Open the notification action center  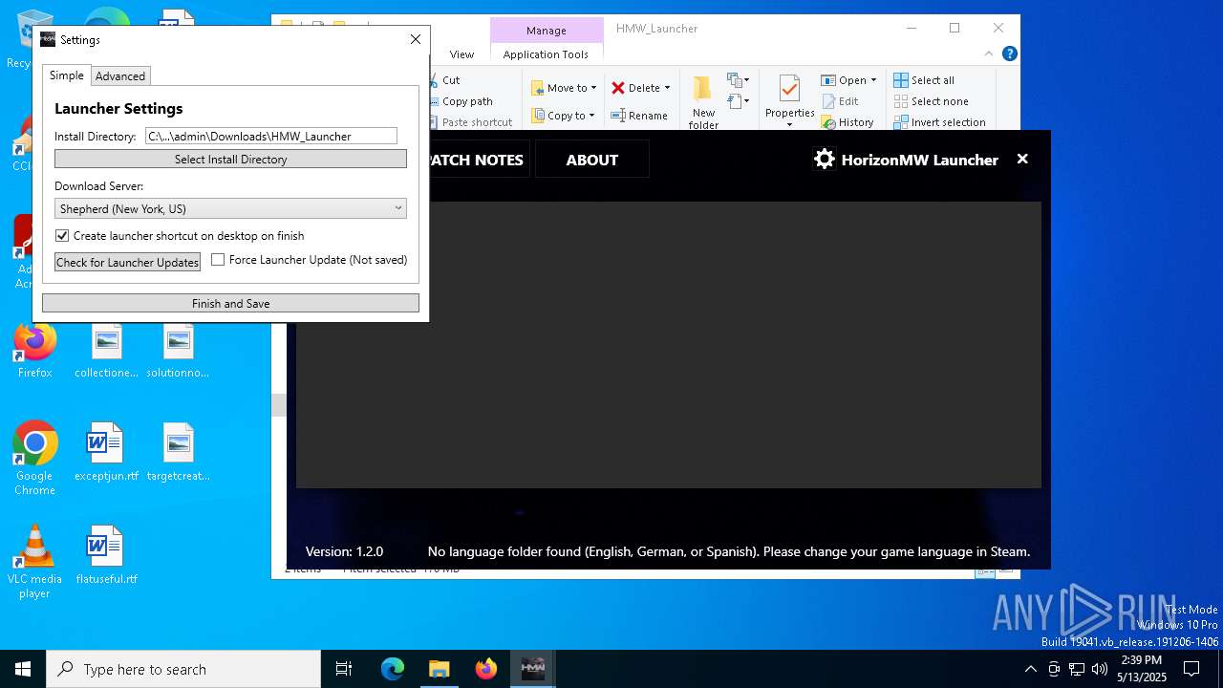point(1191,669)
